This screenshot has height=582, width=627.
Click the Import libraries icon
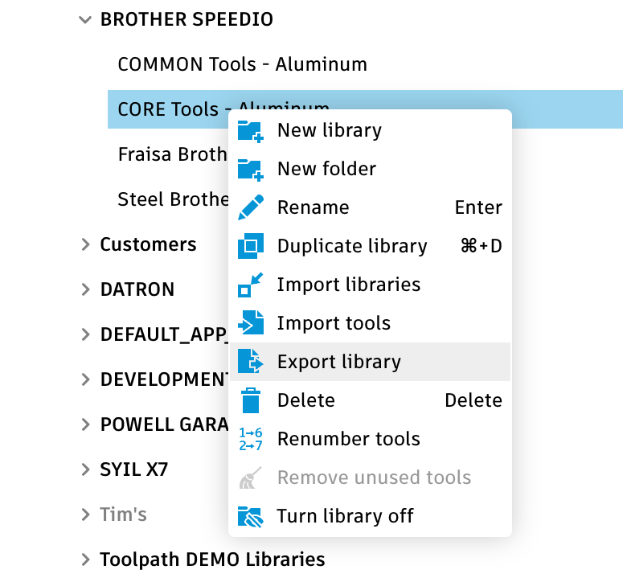(x=251, y=285)
